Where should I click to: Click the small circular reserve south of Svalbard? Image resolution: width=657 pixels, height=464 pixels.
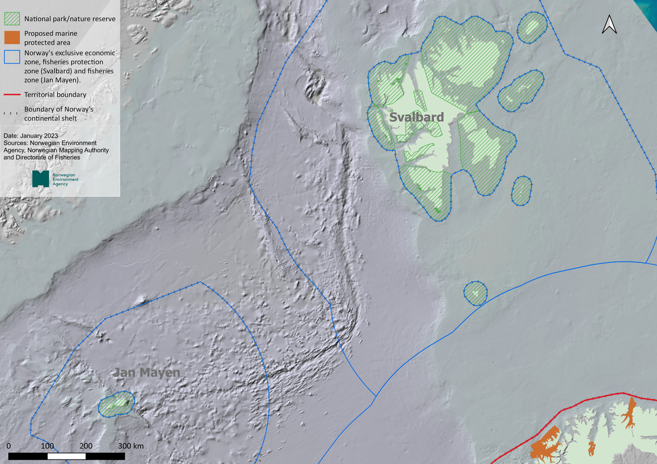476,293
